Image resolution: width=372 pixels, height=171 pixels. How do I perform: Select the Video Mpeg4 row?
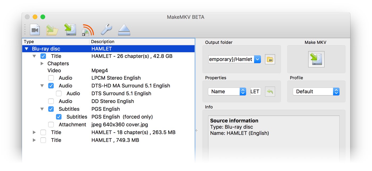point(108,71)
